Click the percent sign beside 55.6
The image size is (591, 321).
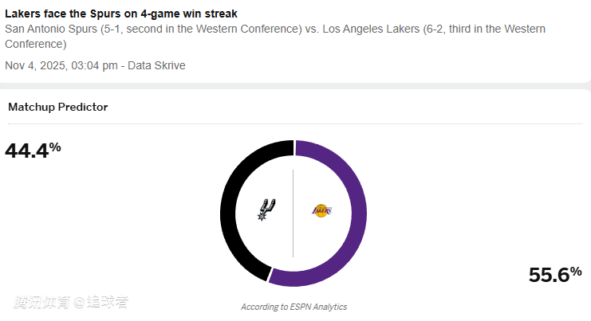(576, 271)
